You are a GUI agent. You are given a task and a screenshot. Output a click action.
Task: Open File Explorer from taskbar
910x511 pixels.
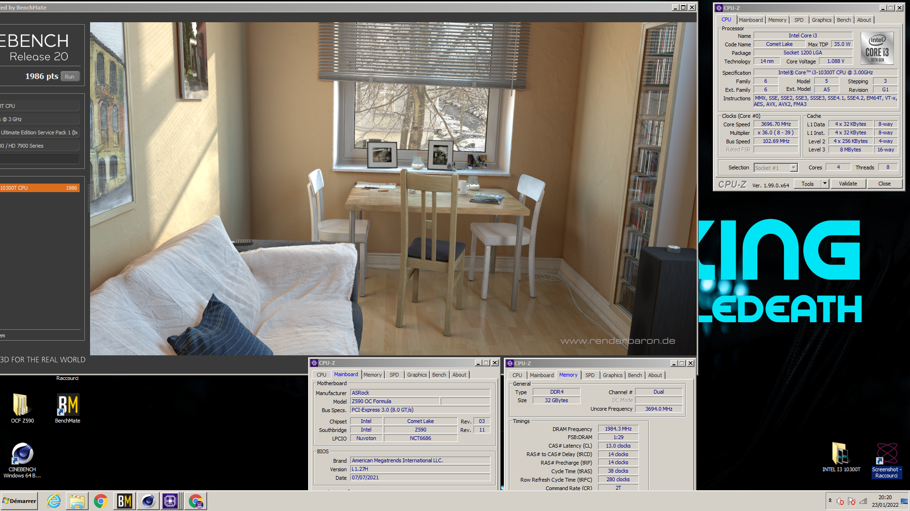tap(77, 501)
